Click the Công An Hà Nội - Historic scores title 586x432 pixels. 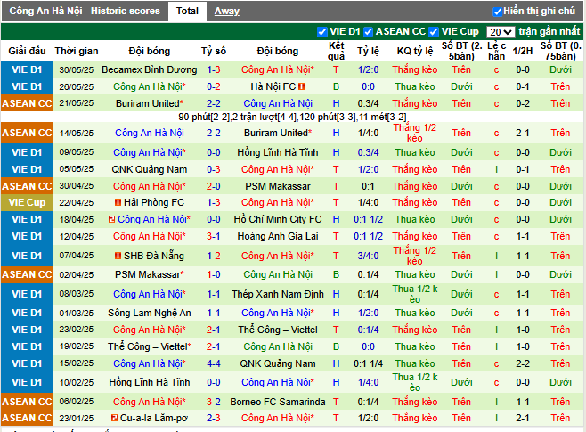tap(85, 12)
